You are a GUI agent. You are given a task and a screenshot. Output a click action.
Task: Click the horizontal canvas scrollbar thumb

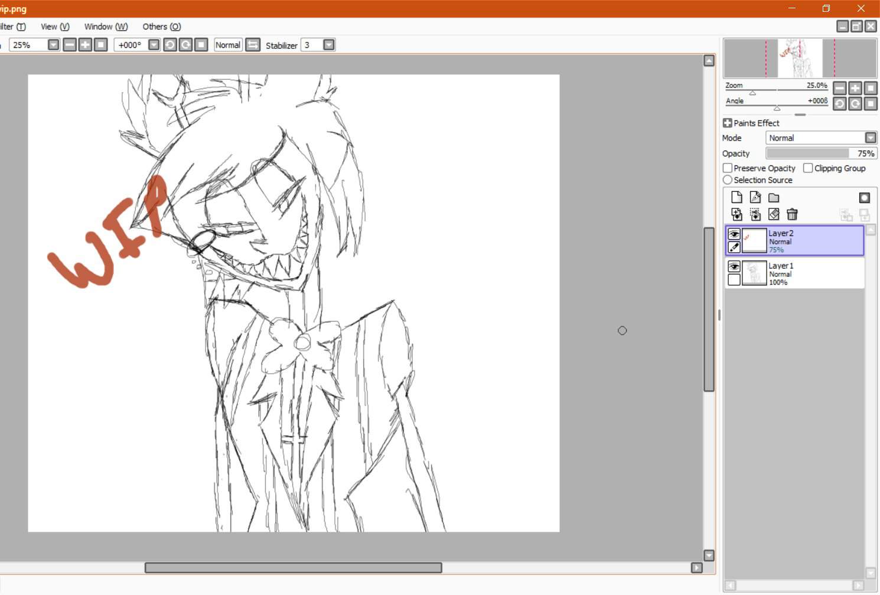click(x=294, y=567)
